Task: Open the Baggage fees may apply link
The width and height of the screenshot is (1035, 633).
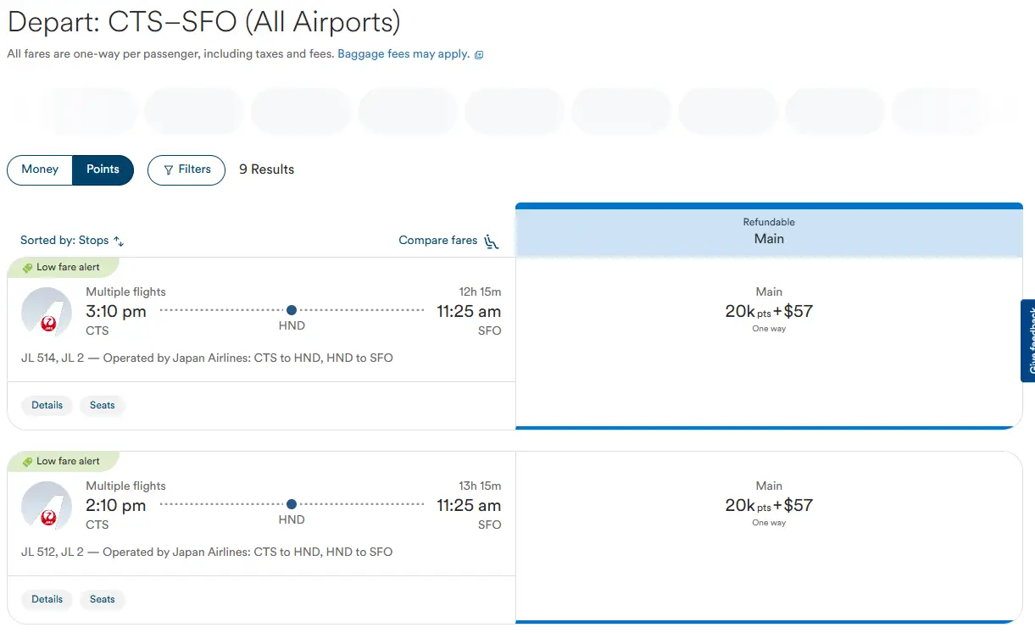Action: [403, 54]
